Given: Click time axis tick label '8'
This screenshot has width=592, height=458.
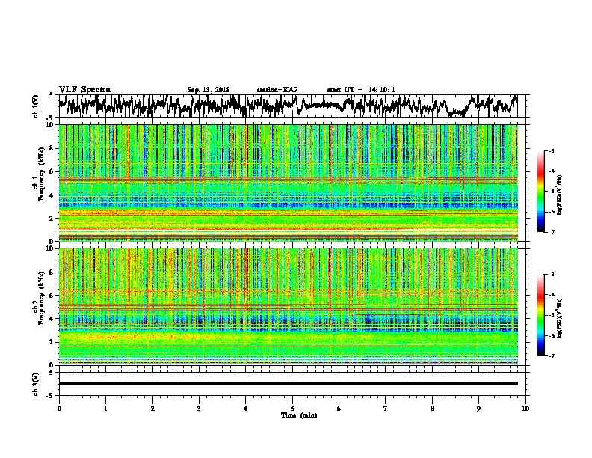Looking at the screenshot, I should point(432,409).
